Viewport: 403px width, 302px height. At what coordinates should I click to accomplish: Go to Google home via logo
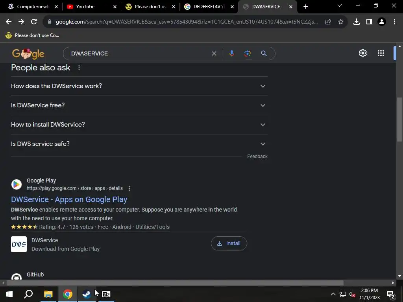coord(28,53)
